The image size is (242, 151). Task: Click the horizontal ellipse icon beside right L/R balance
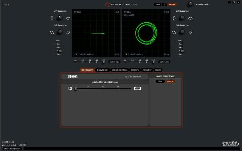[190, 18]
